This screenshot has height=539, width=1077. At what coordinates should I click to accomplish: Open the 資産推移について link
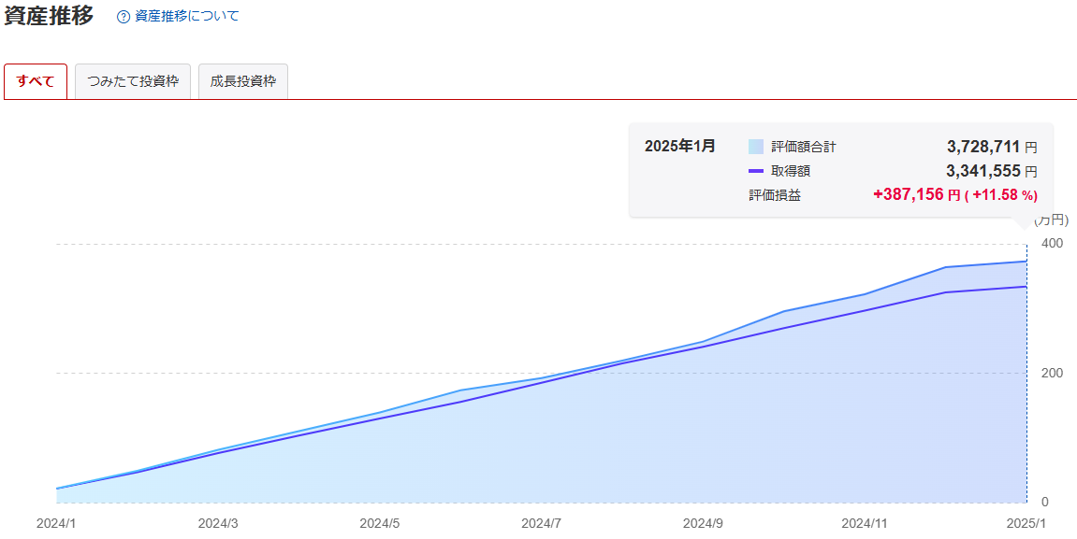186,17
